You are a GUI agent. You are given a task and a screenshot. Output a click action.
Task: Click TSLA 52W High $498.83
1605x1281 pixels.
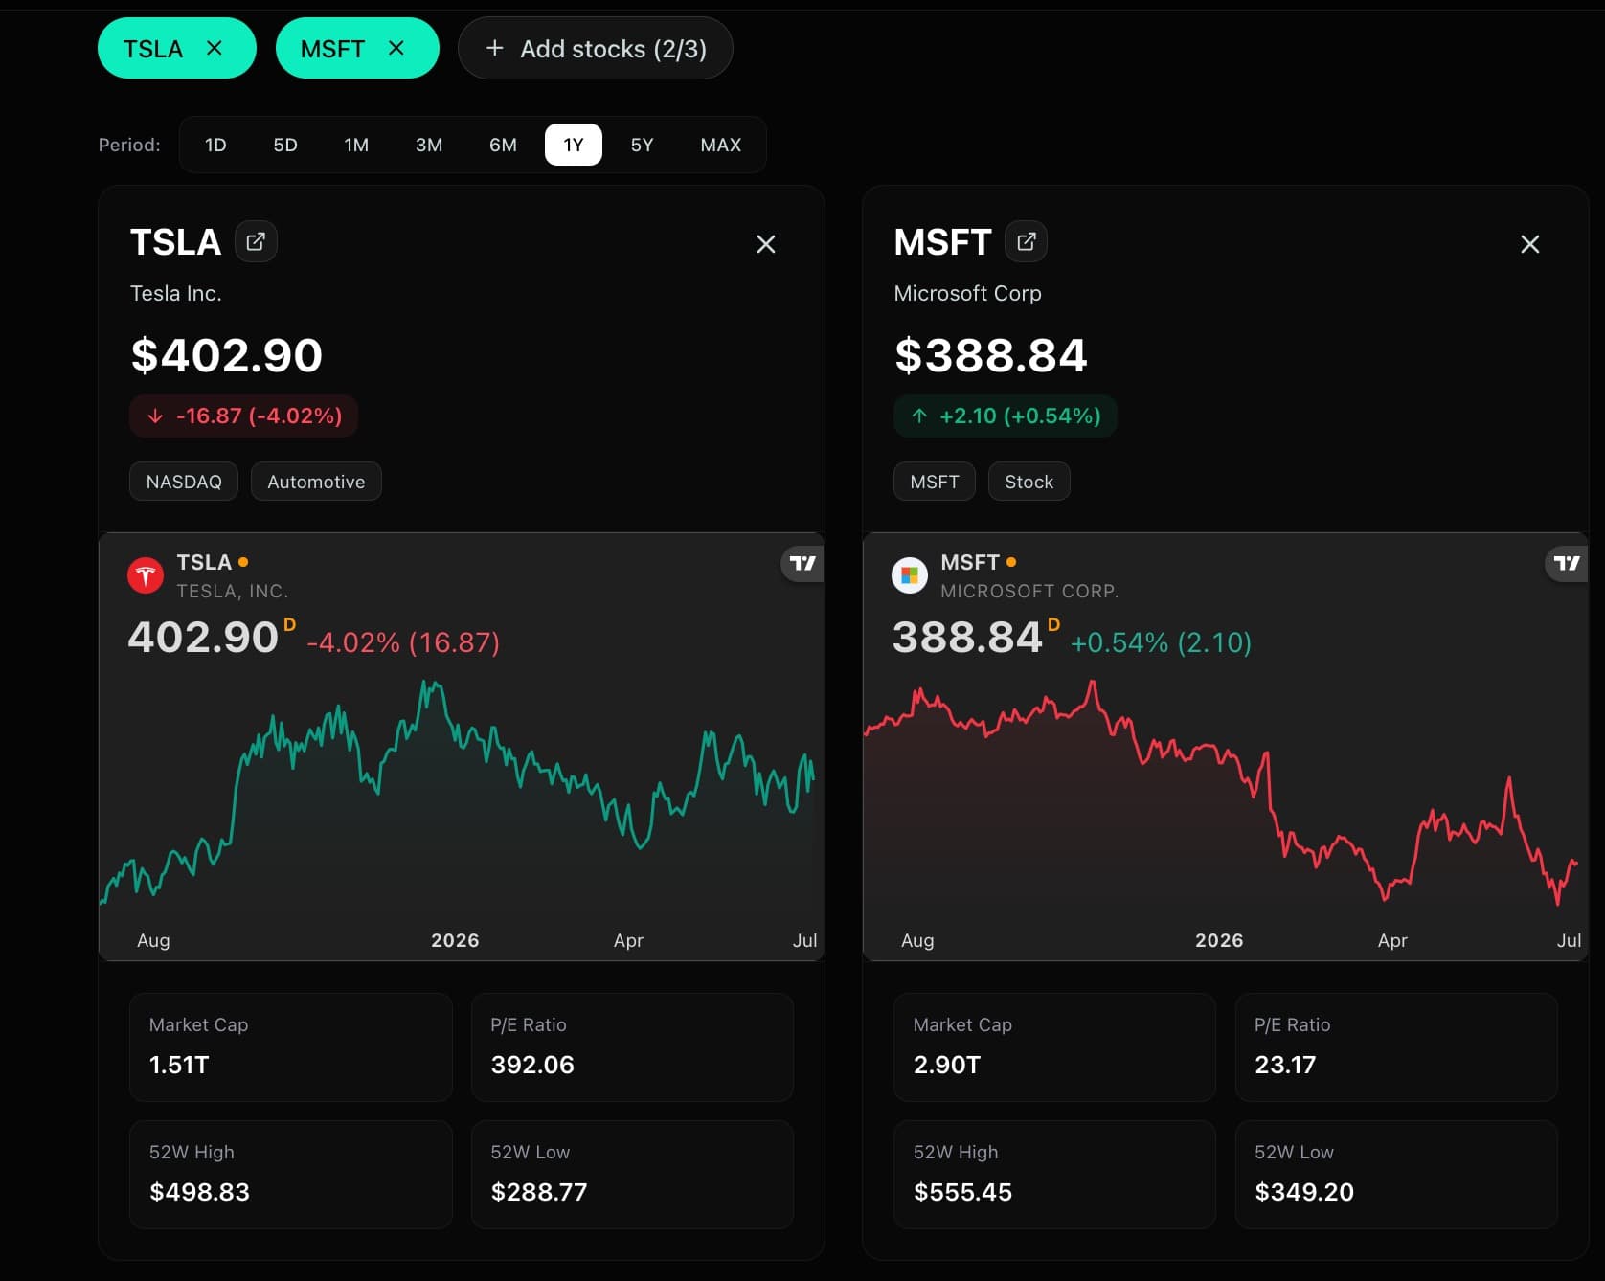[291, 1174]
